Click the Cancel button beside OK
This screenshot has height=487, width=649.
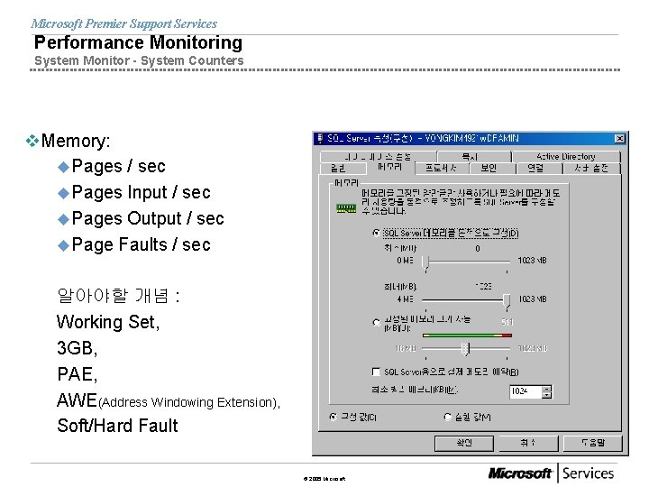tap(528, 443)
